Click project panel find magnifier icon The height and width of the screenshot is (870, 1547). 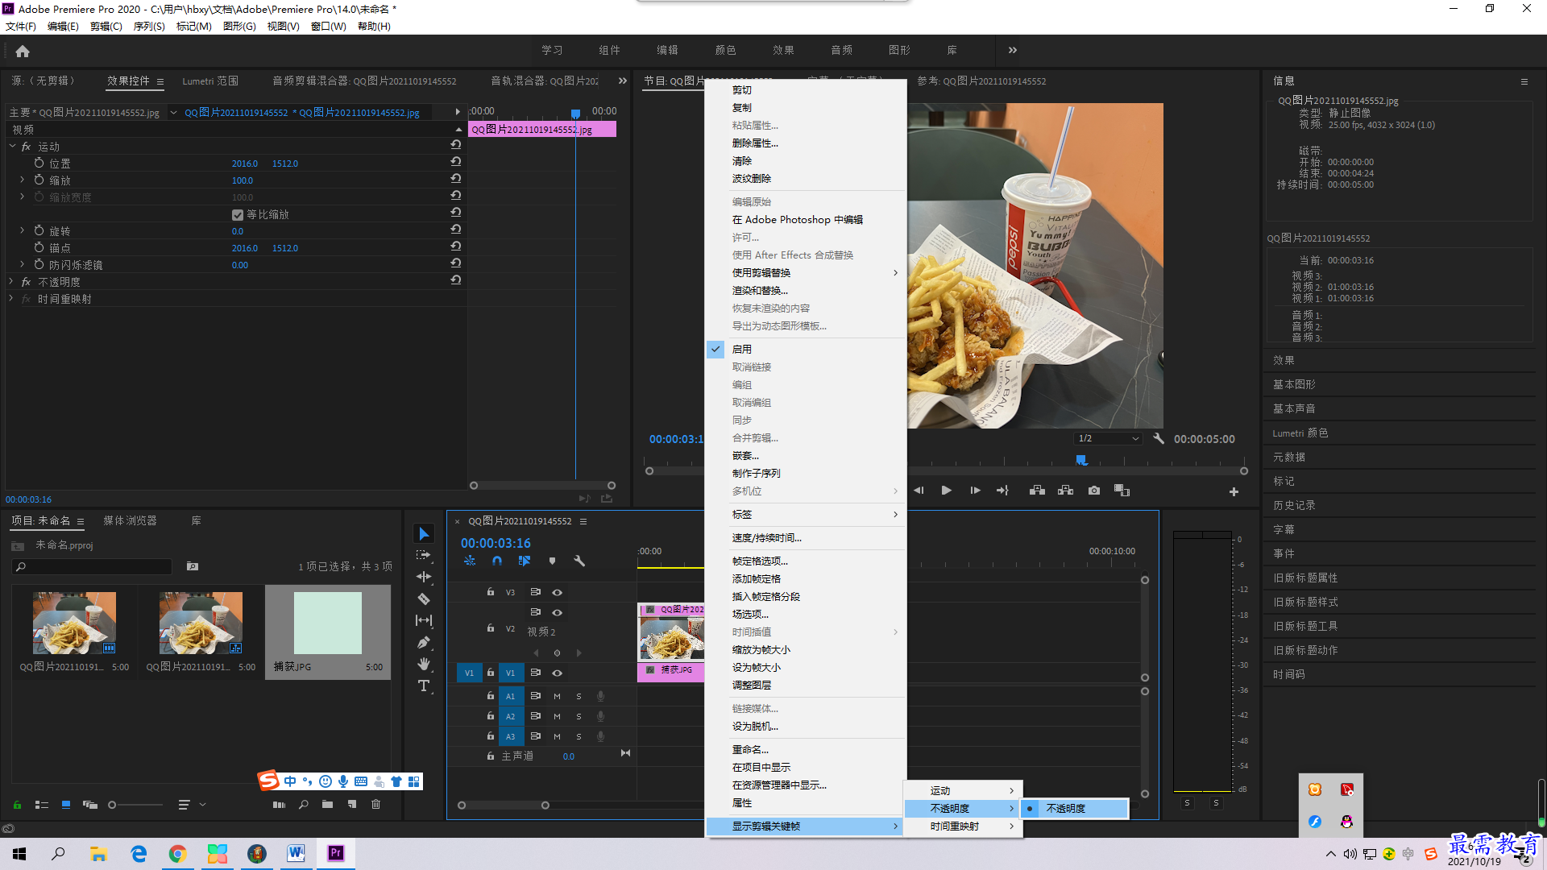click(x=303, y=804)
